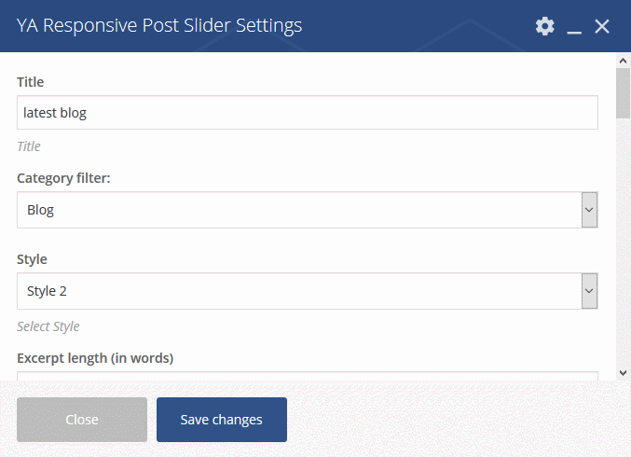Click the gray Close button
This screenshot has height=457, width=631.
82,420
